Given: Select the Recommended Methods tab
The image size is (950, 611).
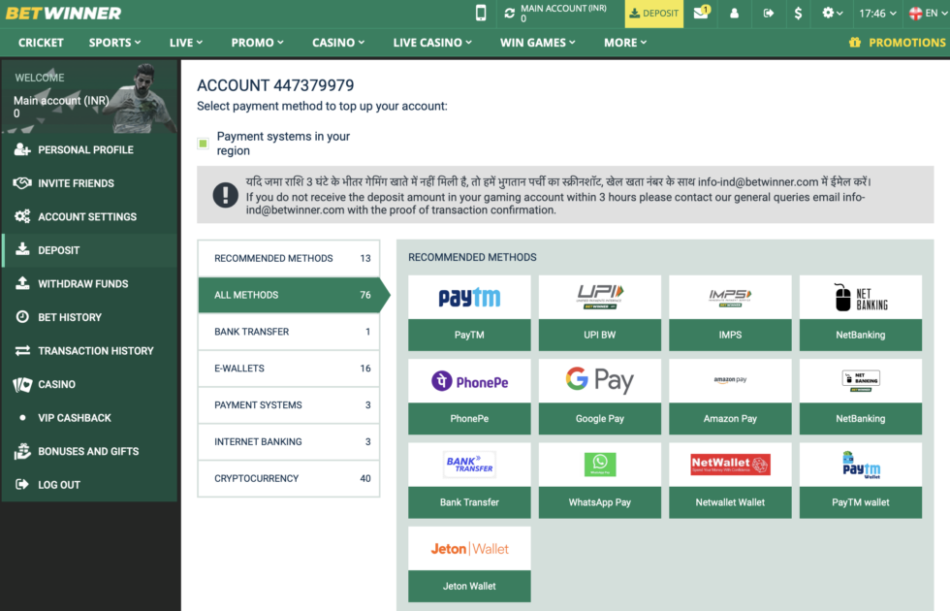Looking at the screenshot, I should [x=289, y=258].
